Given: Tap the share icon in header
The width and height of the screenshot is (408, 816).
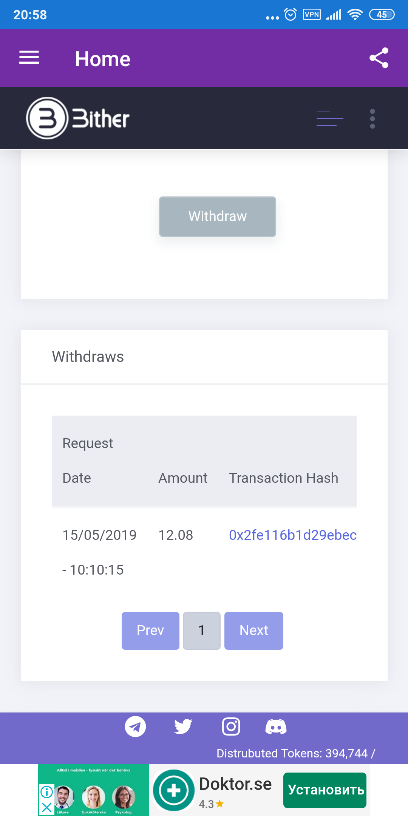Looking at the screenshot, I should (x=379, y=58).
